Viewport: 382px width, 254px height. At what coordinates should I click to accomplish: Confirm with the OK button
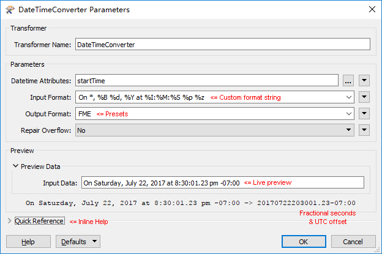click(304, 242)
